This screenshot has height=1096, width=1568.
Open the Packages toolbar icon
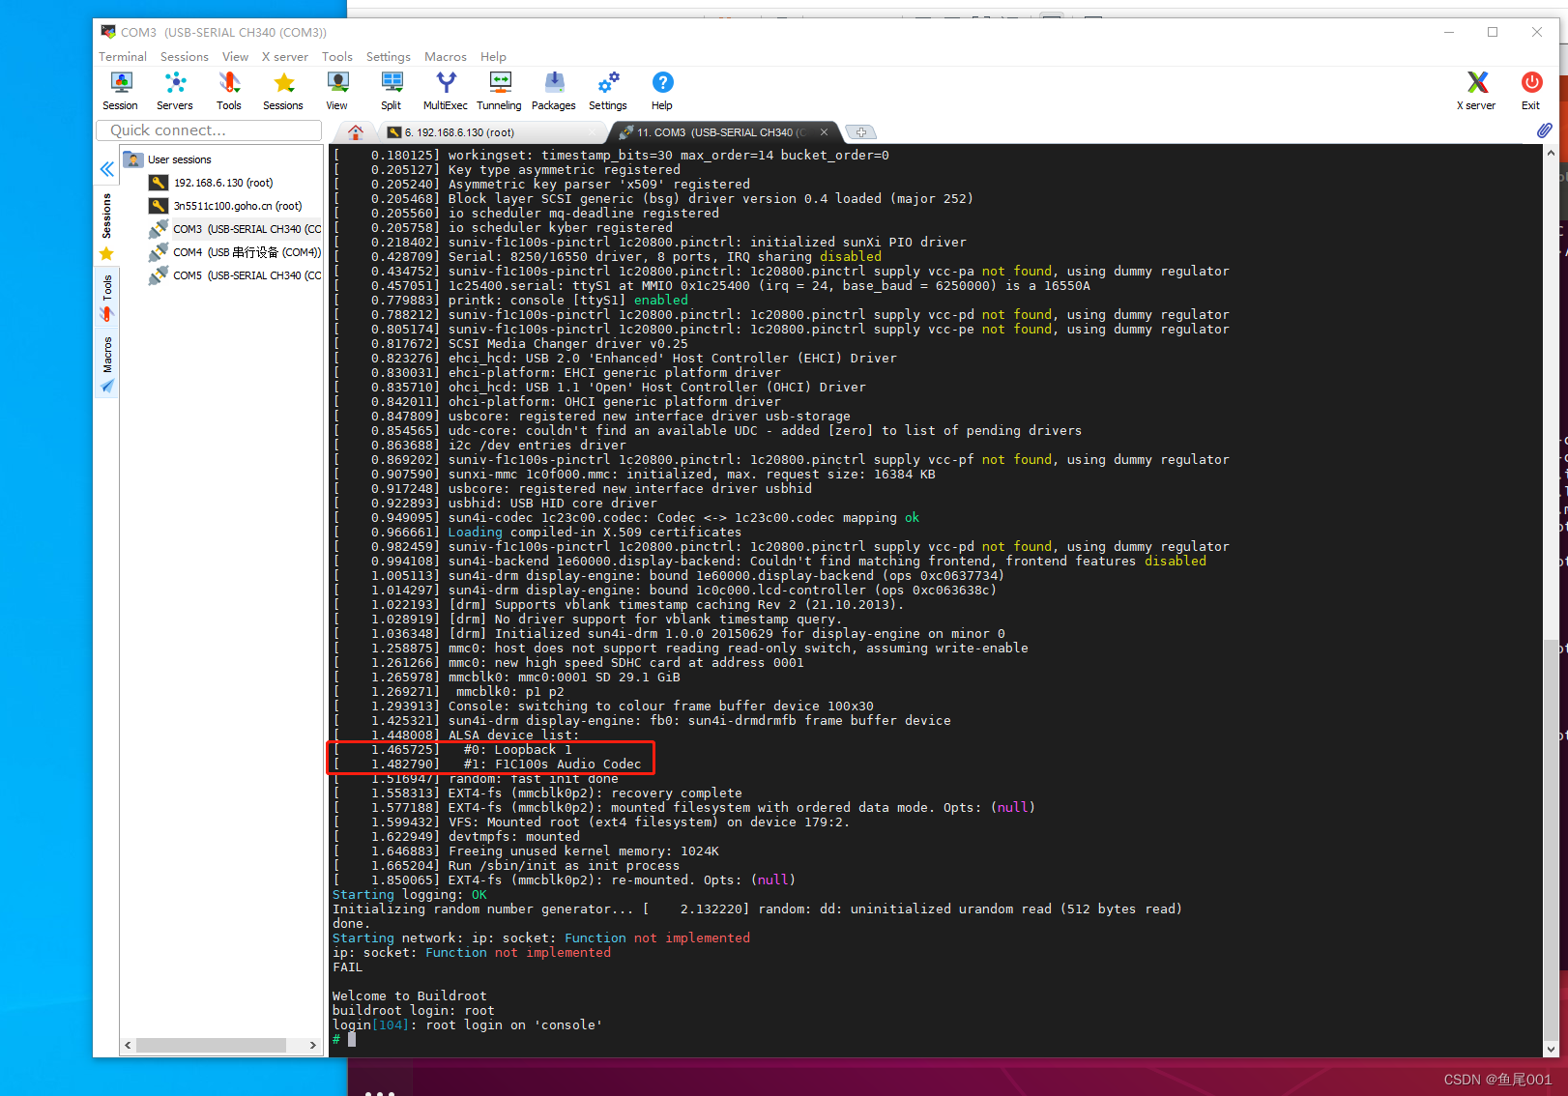[x=553, y=90]
